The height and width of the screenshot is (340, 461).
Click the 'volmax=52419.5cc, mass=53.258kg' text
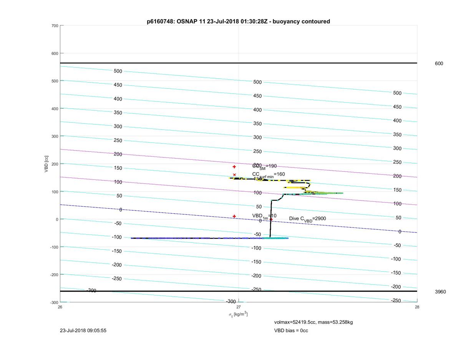pos(313,322)
